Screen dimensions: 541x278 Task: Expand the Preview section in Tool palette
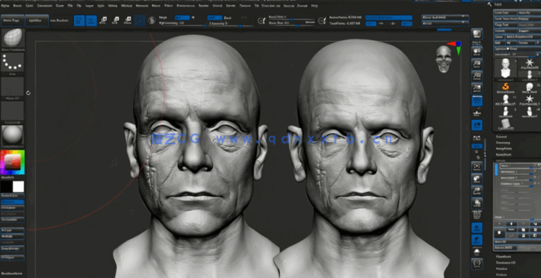501,269
